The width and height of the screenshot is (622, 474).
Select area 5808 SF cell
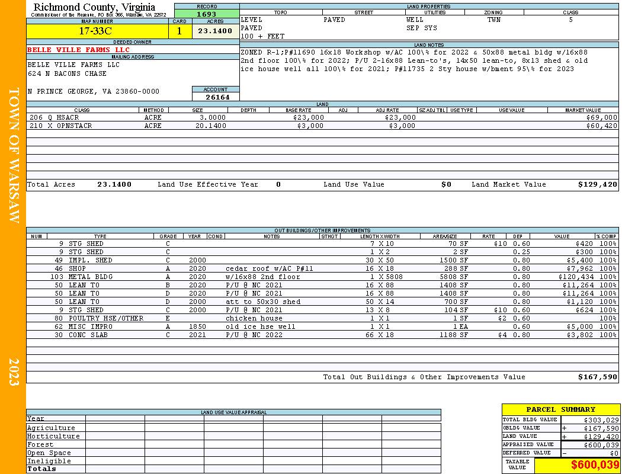(x=453, y=277)
